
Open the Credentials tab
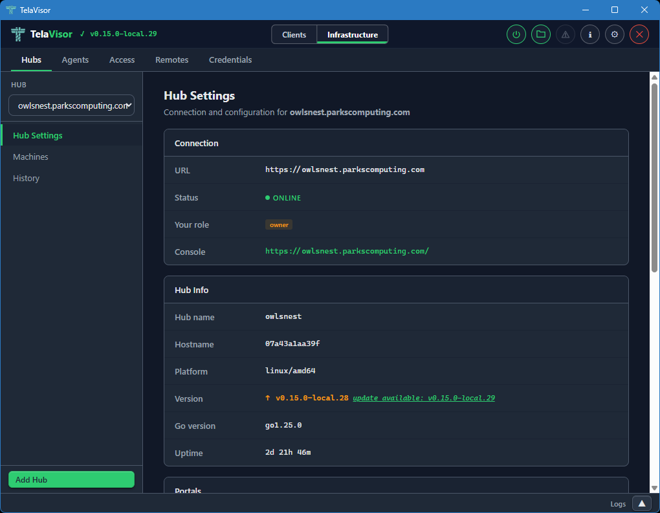(230, 60)
